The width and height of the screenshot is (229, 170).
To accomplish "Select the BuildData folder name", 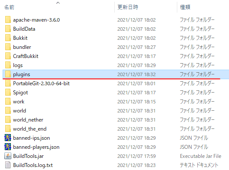I will coord(24,29).
